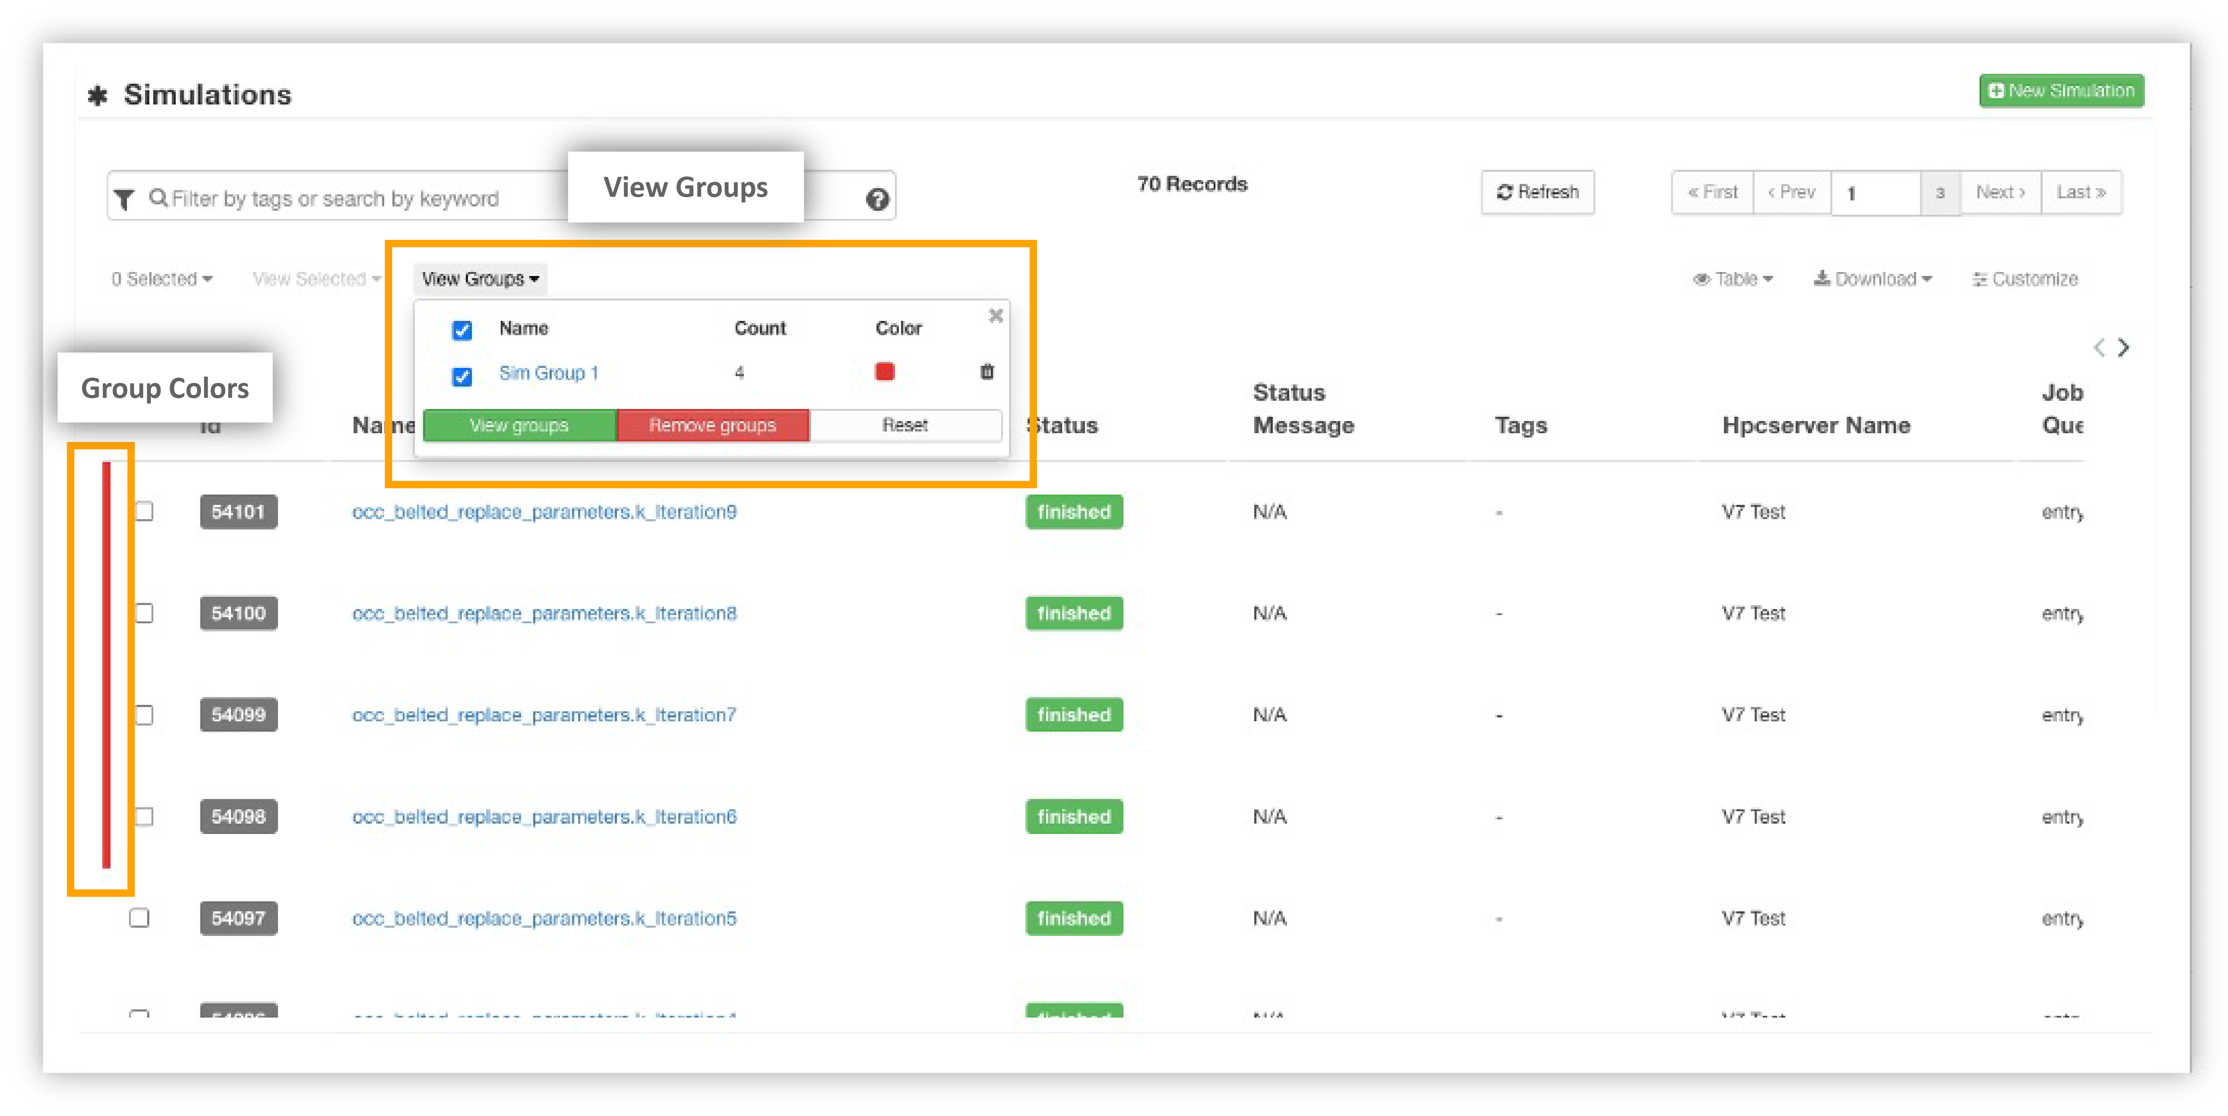Open the help question mark icon

click(x=877, y=200)
